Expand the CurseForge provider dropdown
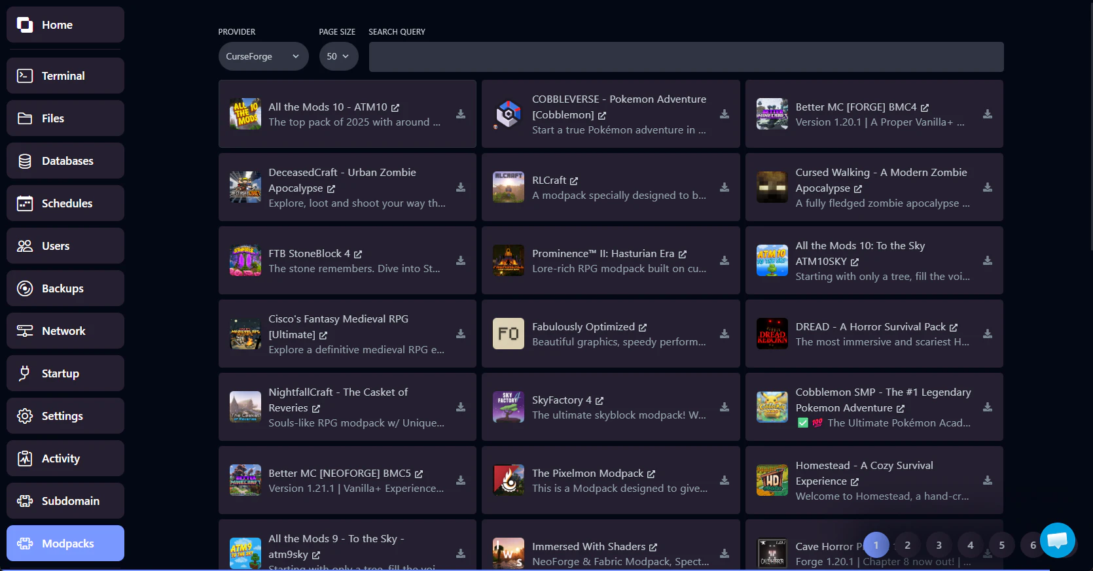1093x571 pixels. tap(263, 56)
